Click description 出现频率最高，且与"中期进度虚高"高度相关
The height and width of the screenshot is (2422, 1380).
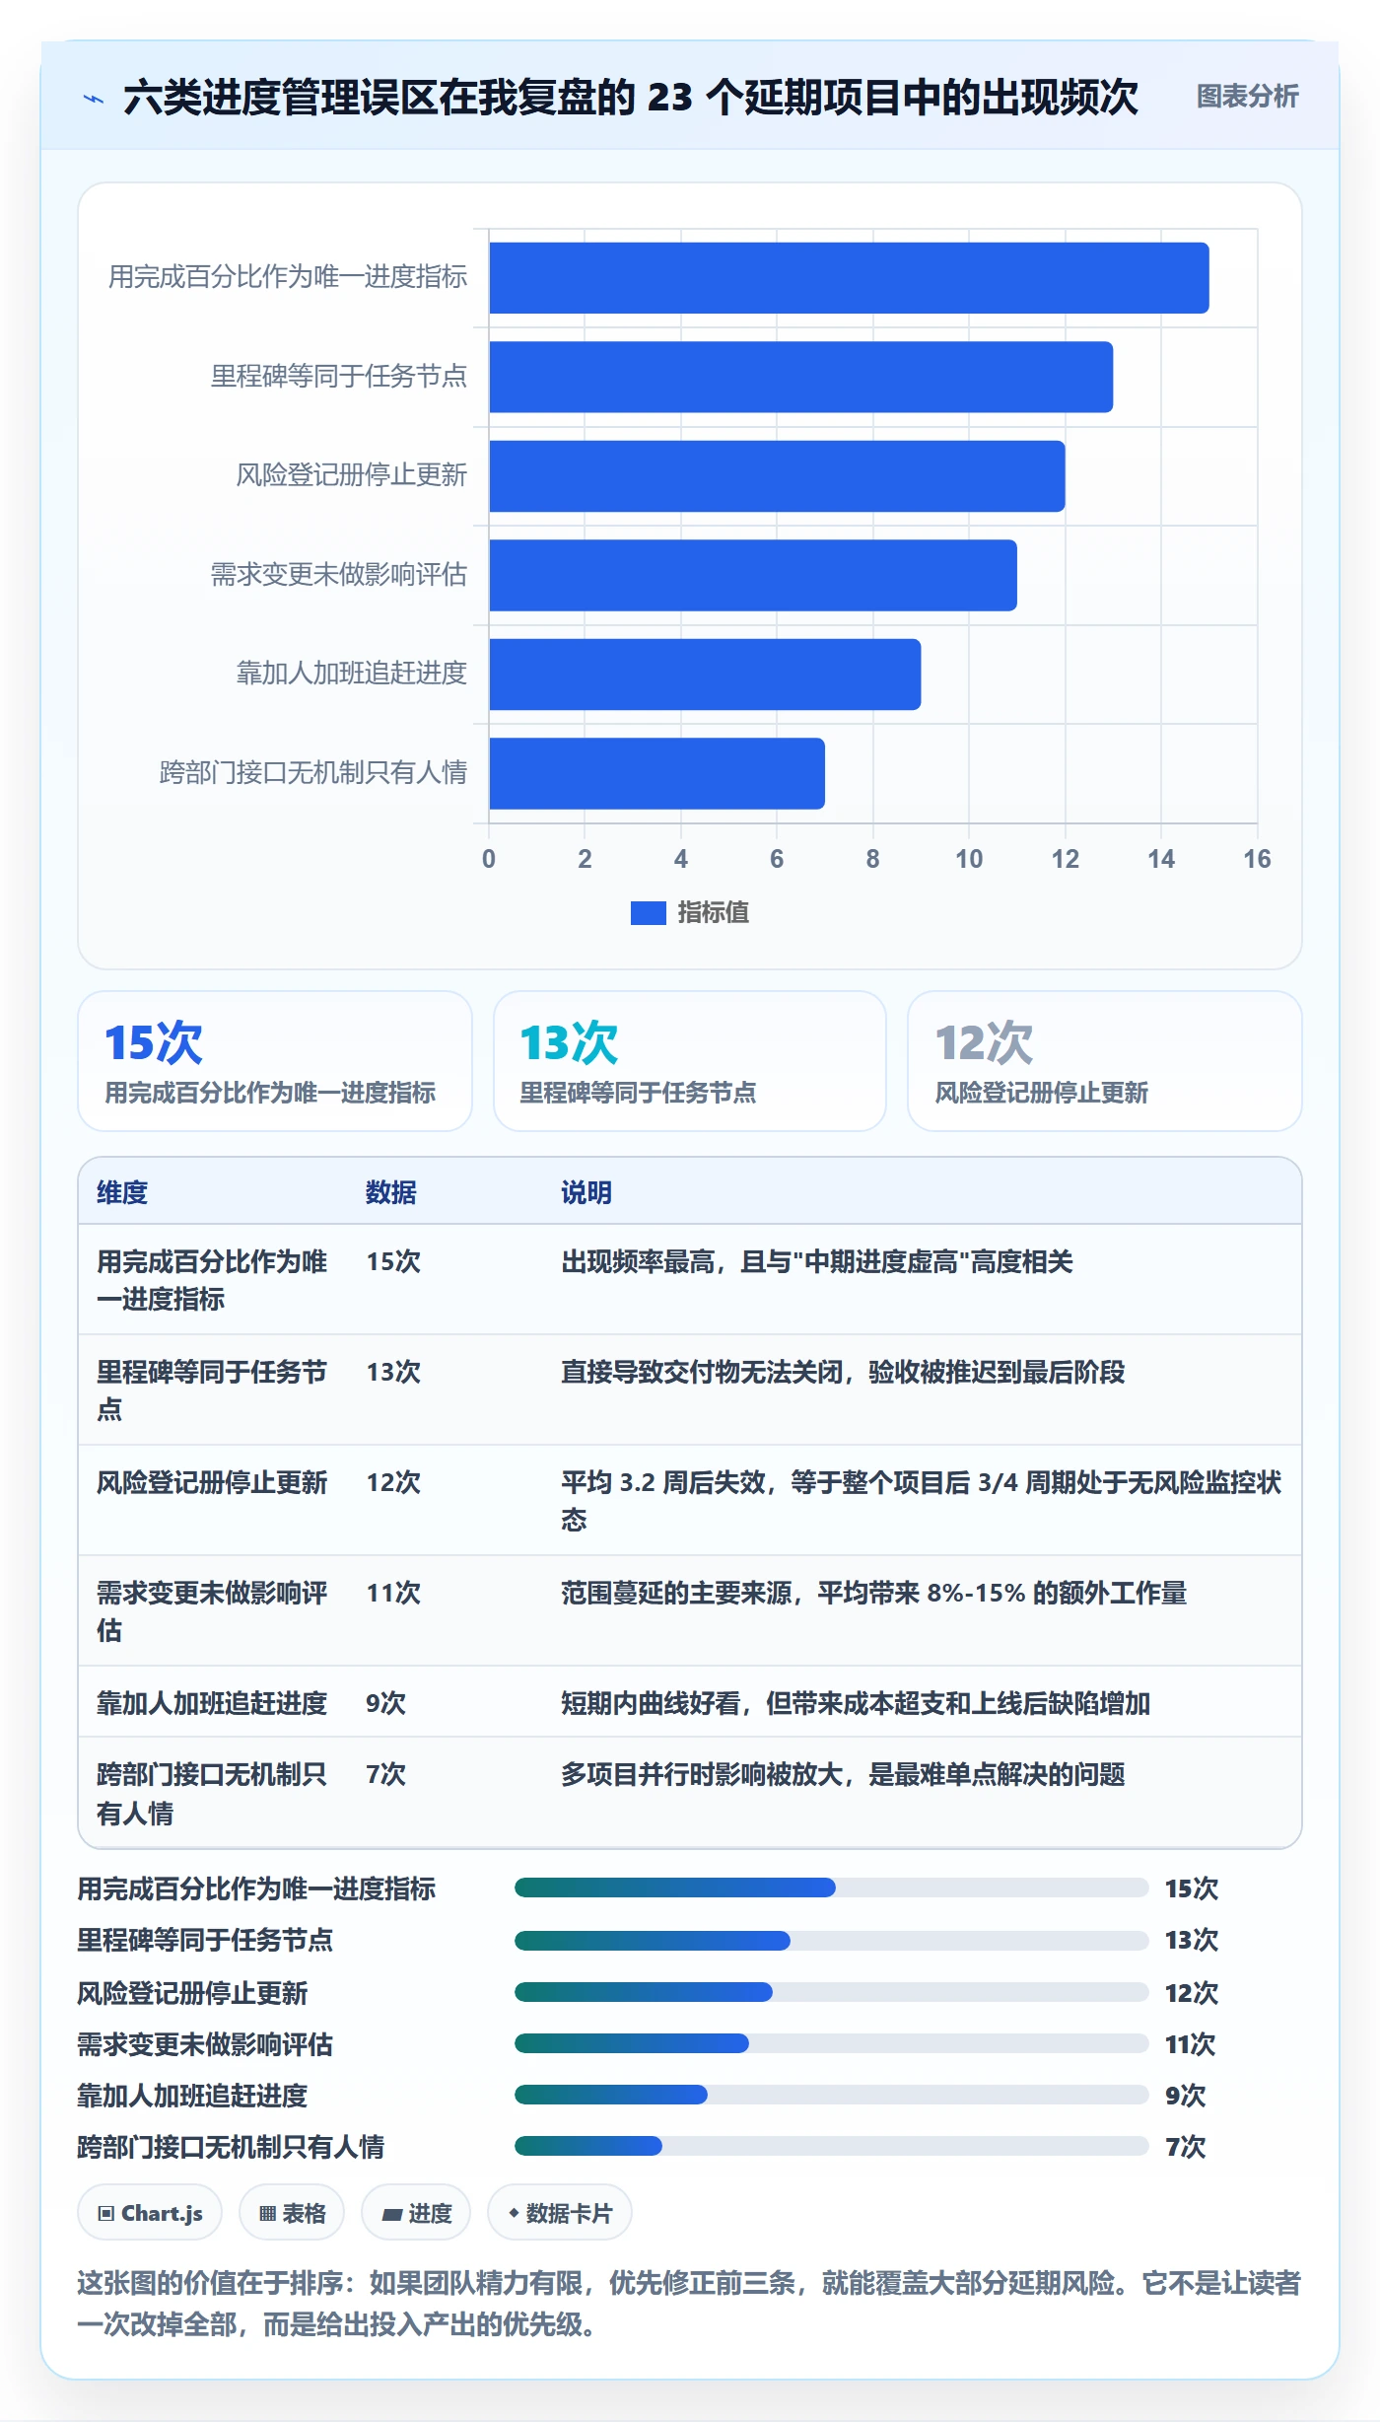[817, 1261]
